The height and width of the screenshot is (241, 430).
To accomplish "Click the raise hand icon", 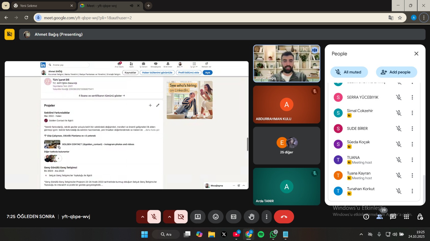I will (251, 217).
